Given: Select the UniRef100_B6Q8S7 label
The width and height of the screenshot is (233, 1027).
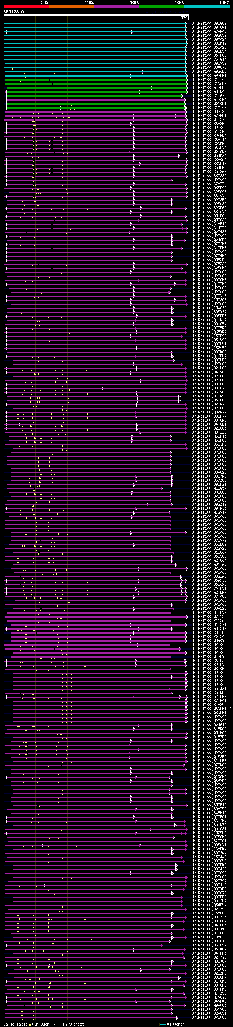Looking at the screenshot, I should tap(209, 945).
